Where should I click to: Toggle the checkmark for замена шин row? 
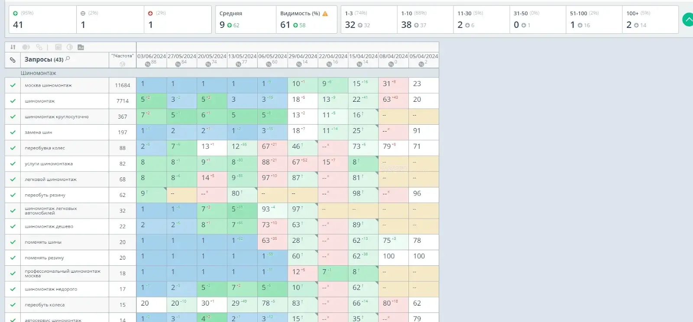(x=13, y=132)
